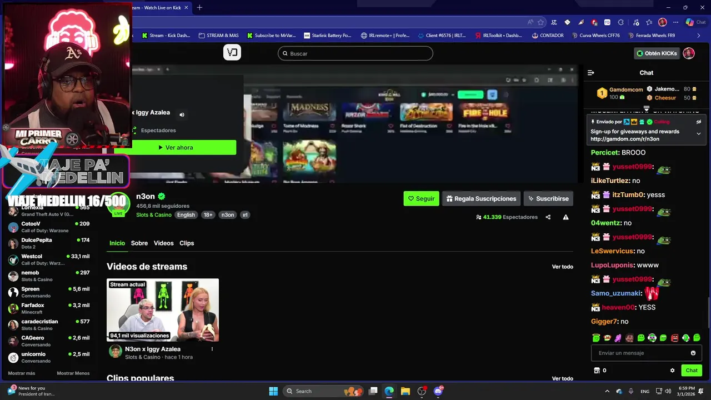Screen dimensions: 711x400
Task: Share the channel via share icon
Action: tap(548, 217)
